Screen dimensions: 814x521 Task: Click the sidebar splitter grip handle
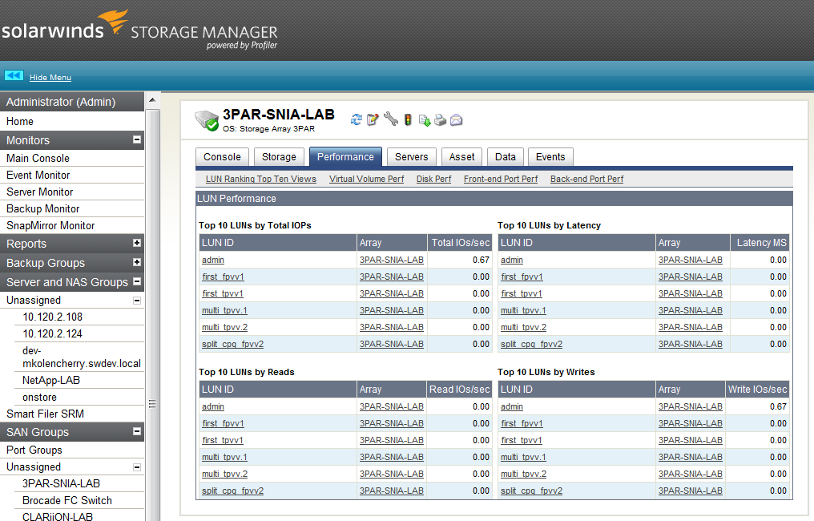pos(152,404)
